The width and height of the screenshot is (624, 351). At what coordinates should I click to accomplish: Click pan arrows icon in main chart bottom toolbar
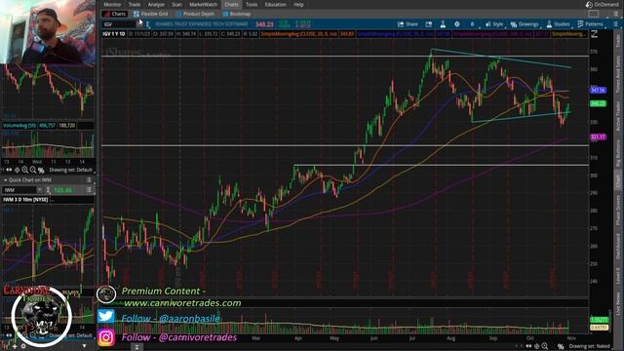pyautogui.click(x=528, y=346)
